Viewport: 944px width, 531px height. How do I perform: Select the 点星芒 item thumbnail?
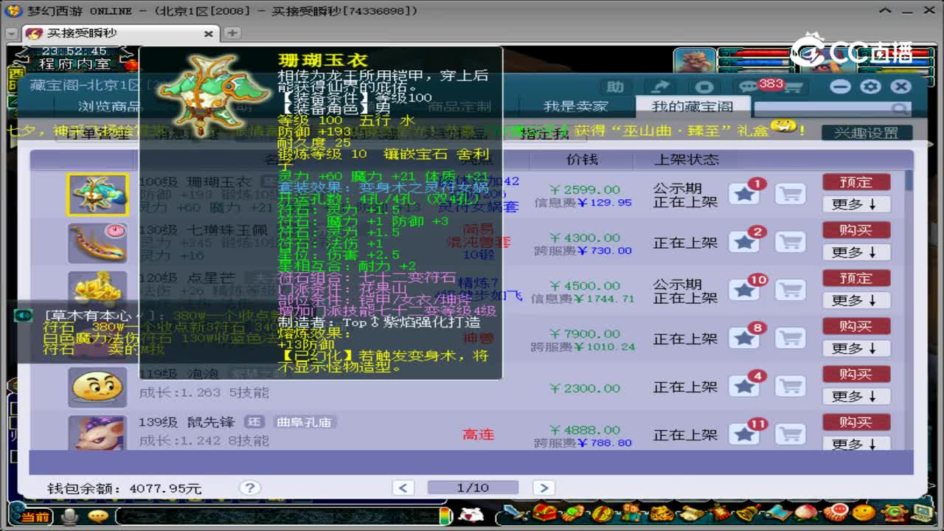click(x=97, y=291)
